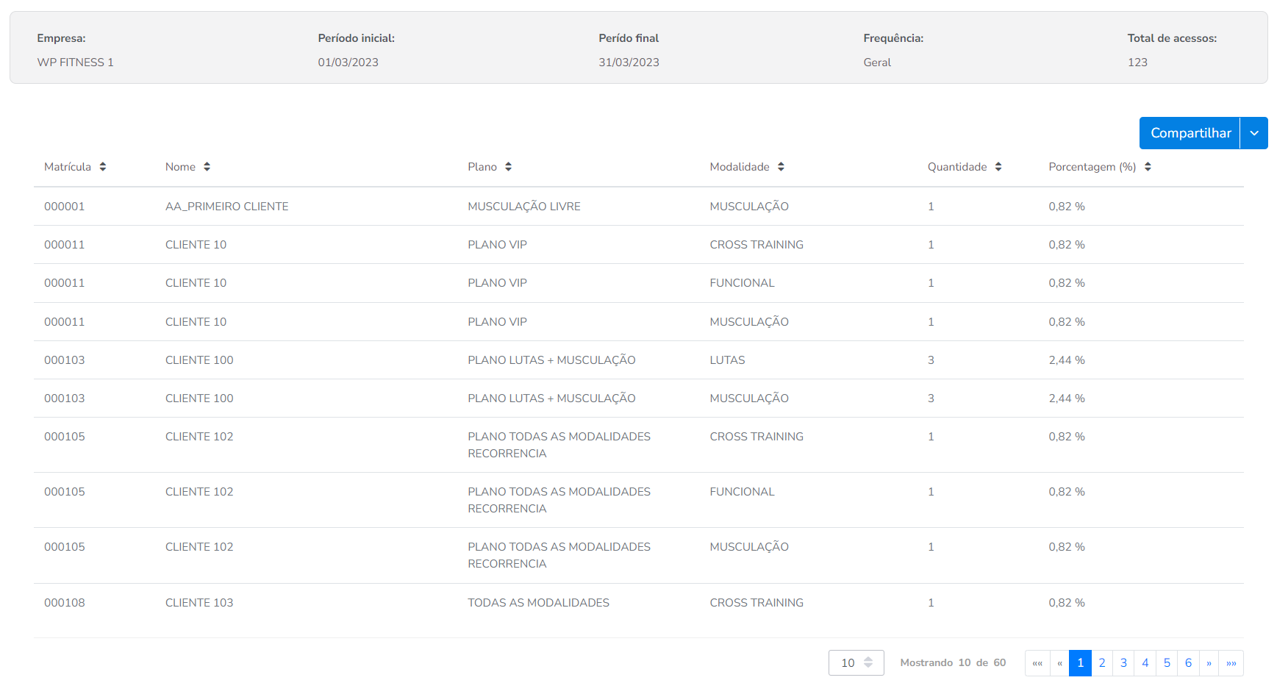This screenshot has height=683, width=1277.
Task: Go to next page arrow
Action: click(x=1209, y=663)
